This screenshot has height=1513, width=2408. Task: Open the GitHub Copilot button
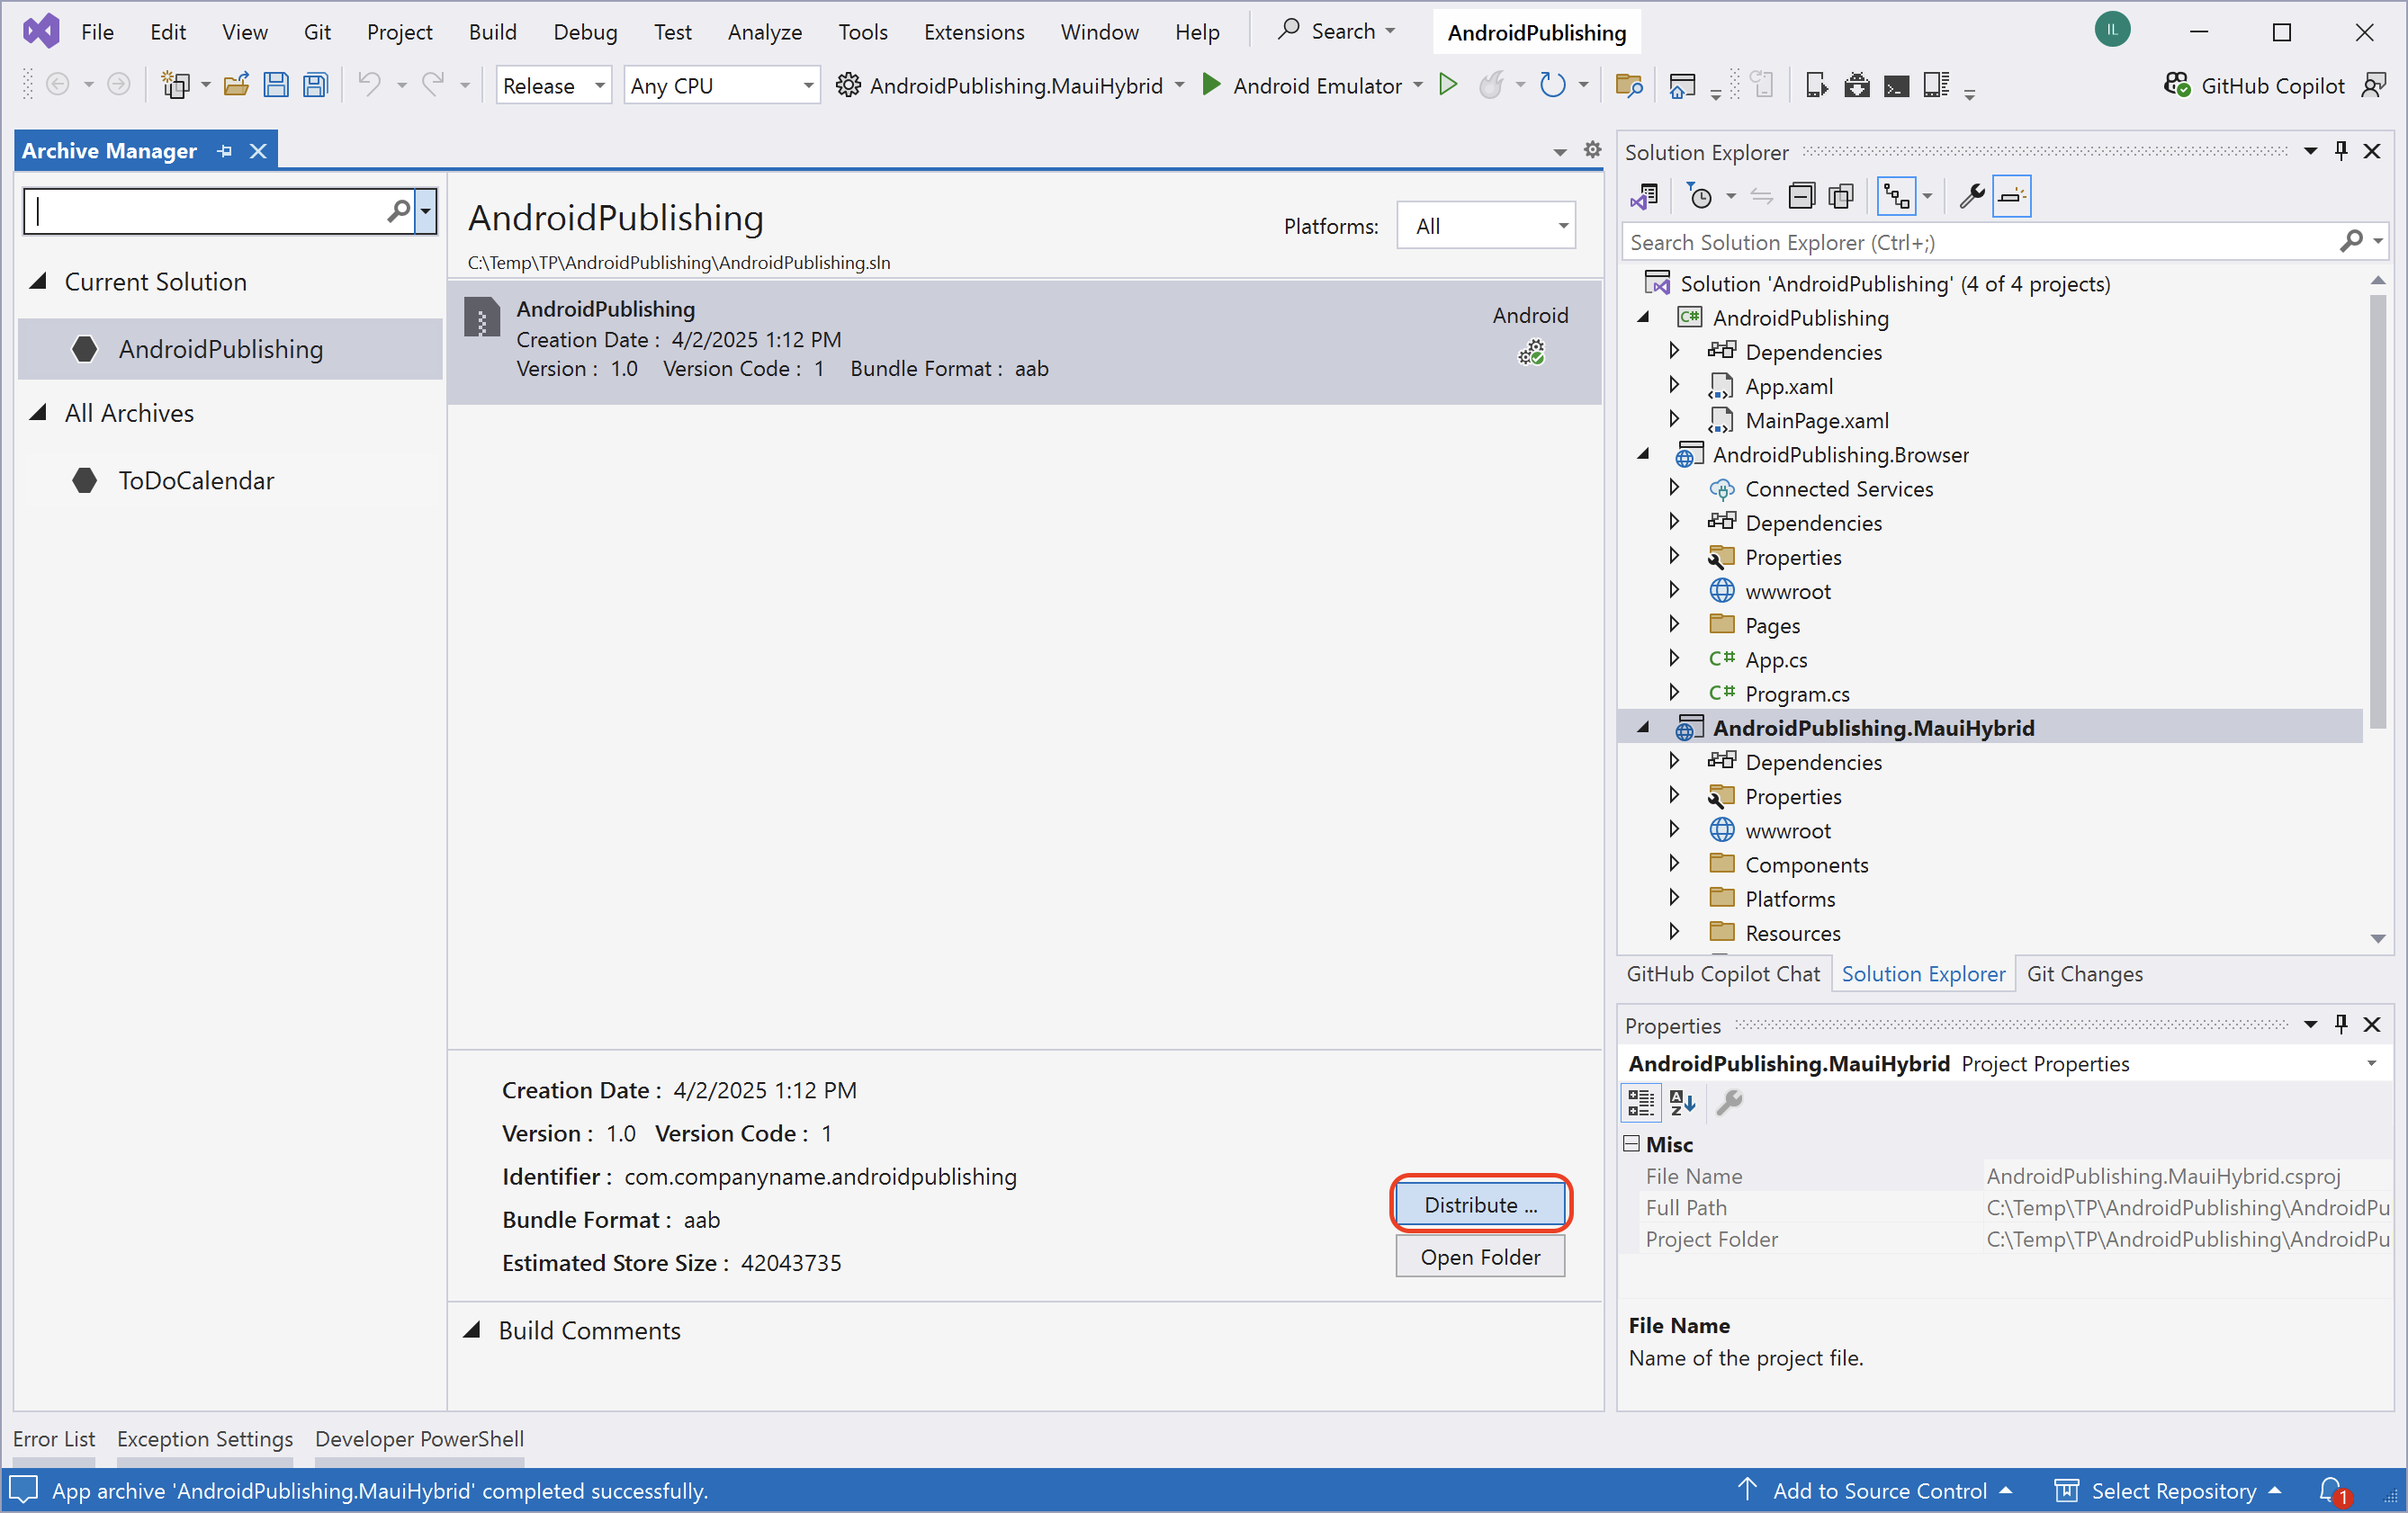coord(2254,86)
